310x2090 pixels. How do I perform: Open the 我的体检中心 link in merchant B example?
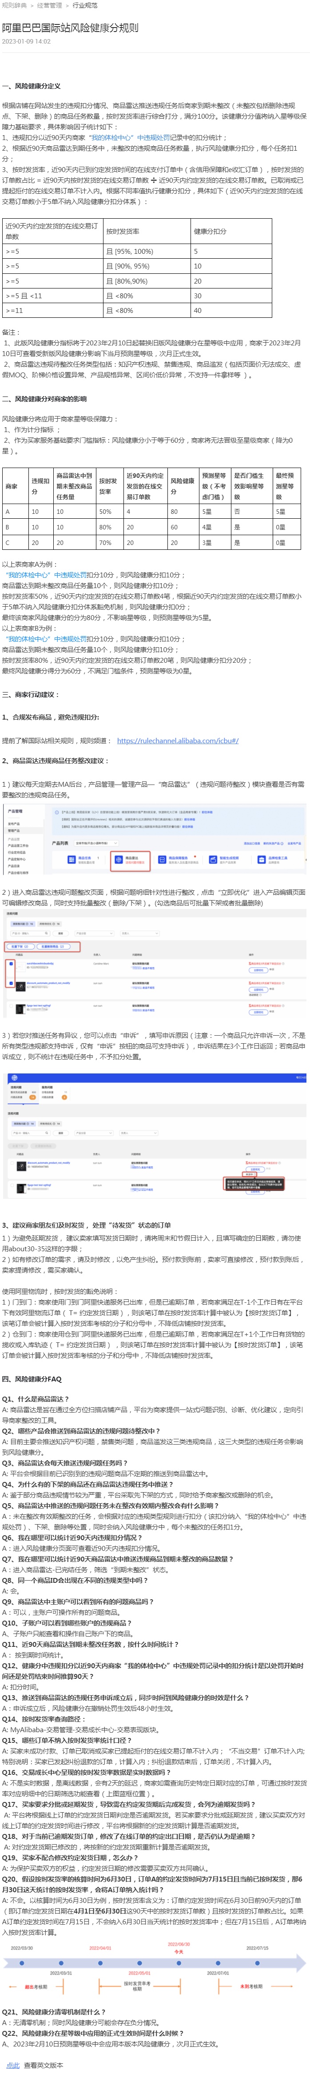click(46, 639)
